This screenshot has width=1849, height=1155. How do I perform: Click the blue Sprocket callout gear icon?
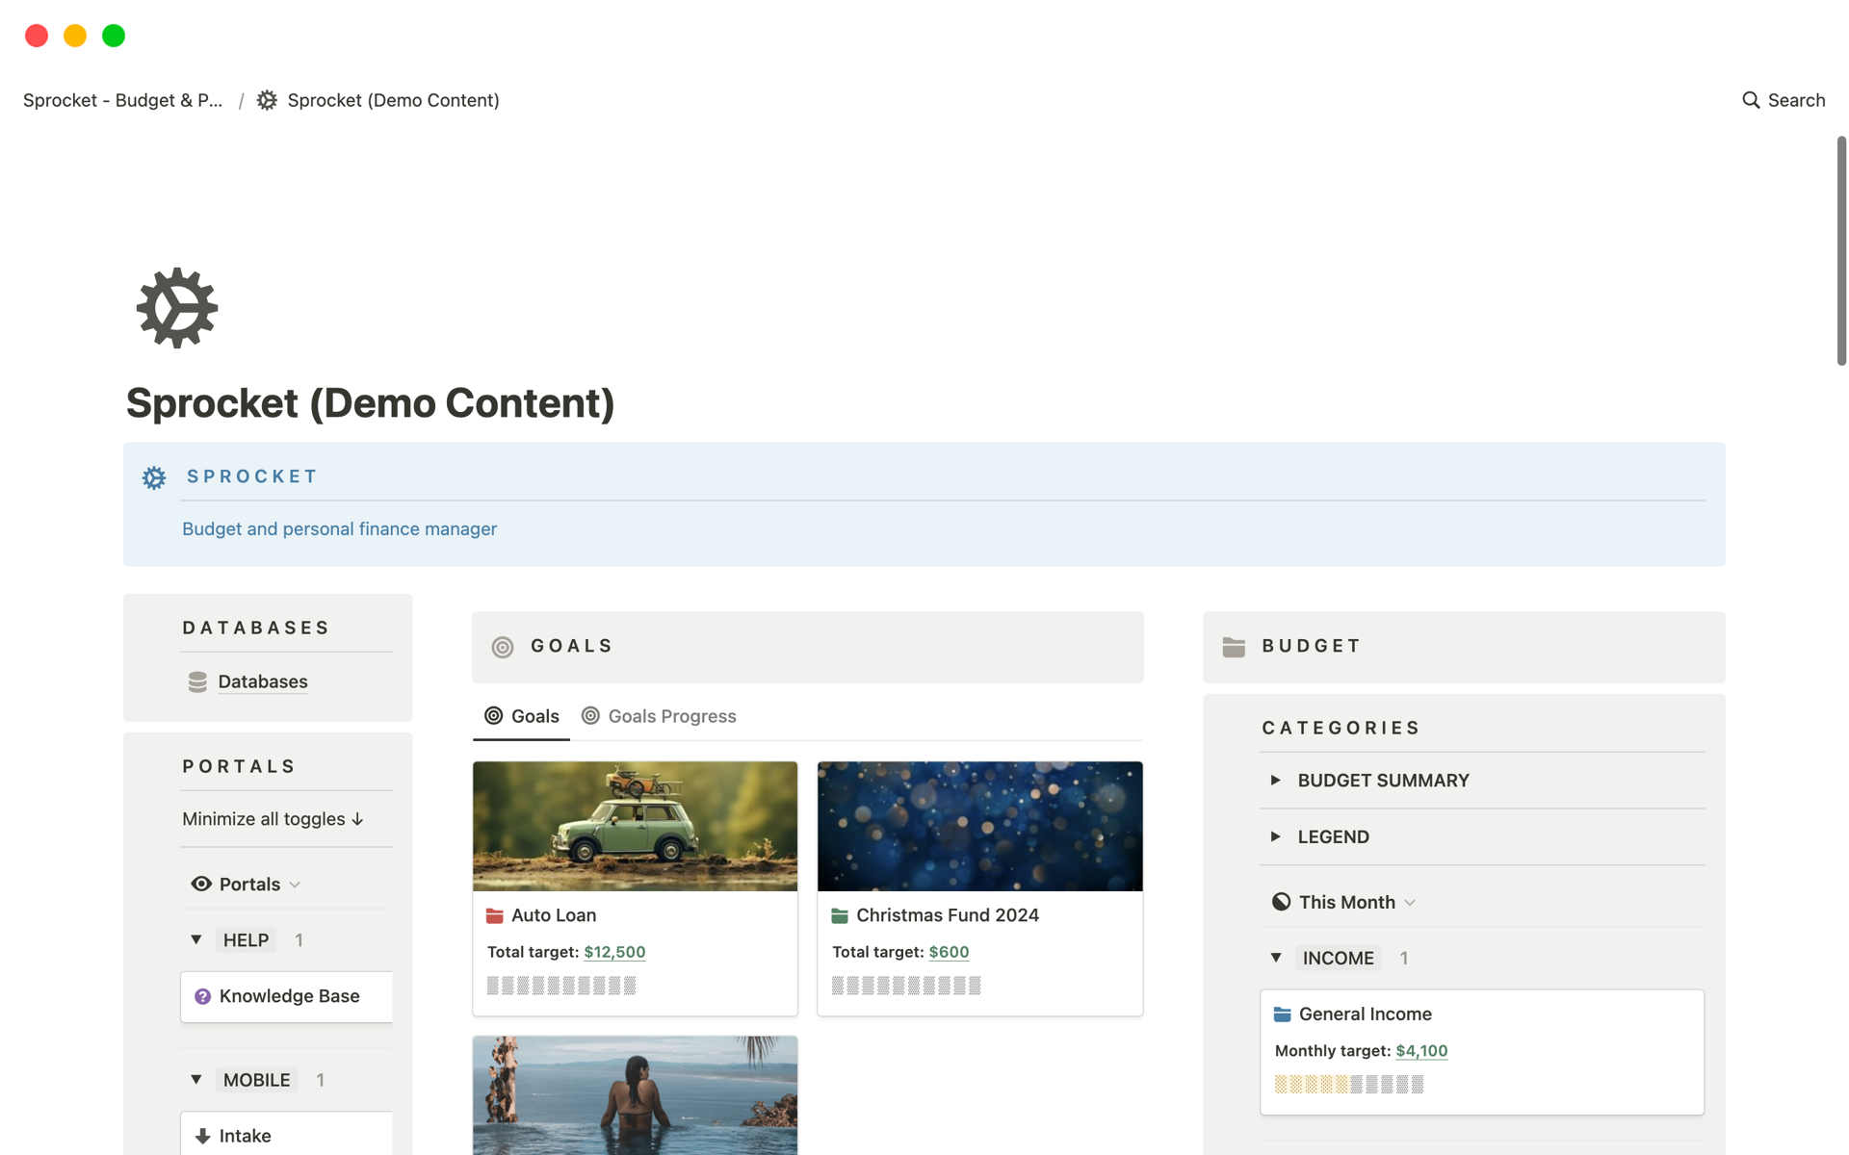154,477
